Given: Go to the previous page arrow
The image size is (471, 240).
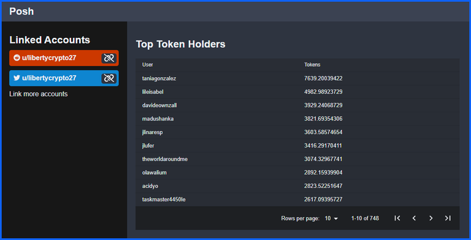Looking at the screenshot, I should coord(414,218).
